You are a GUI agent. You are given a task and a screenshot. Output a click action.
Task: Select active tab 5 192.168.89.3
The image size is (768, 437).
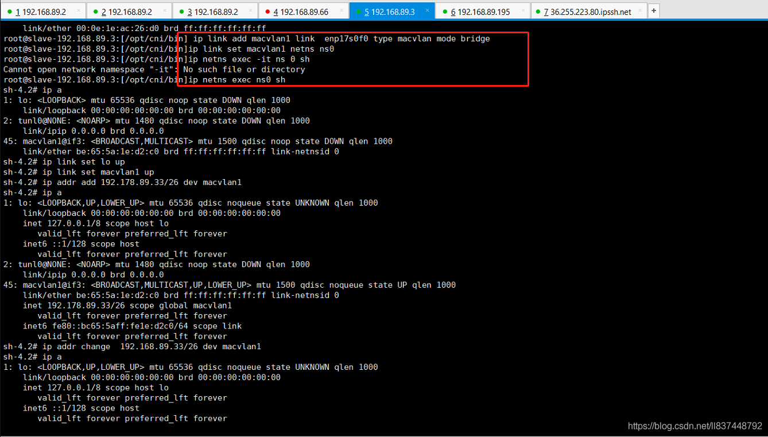click(x=391, y=11)
